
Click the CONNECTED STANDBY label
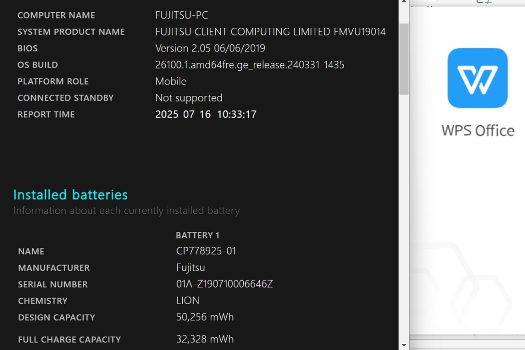pyautogui.click(x=66, y=98)
